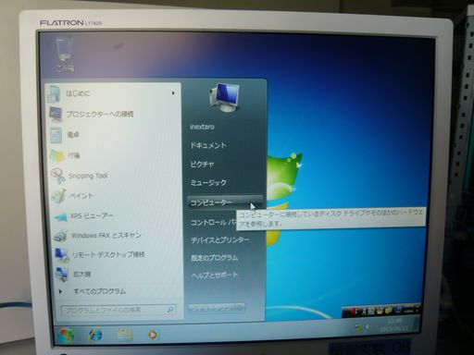
Task: Select ドキュメント menu item
Action: (208, 145)
